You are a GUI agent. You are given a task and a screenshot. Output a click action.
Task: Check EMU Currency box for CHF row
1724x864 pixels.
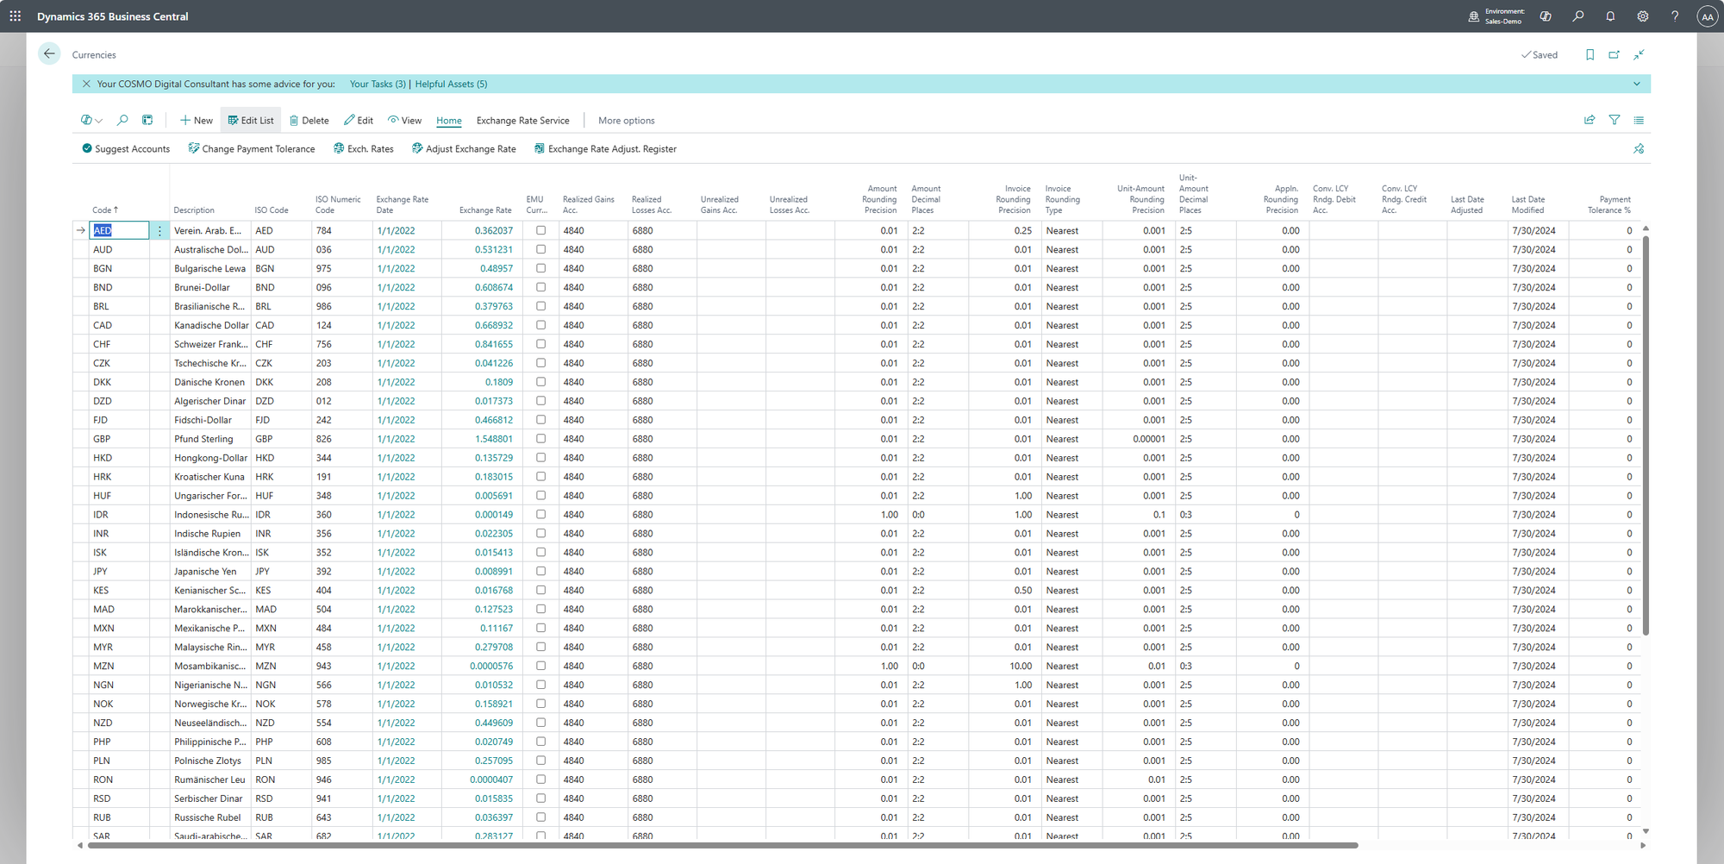tap(540, 344)
